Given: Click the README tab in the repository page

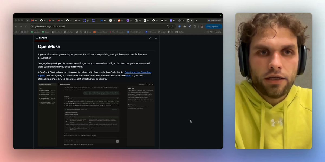Looking at the screenshot, I should pos(41,38).
